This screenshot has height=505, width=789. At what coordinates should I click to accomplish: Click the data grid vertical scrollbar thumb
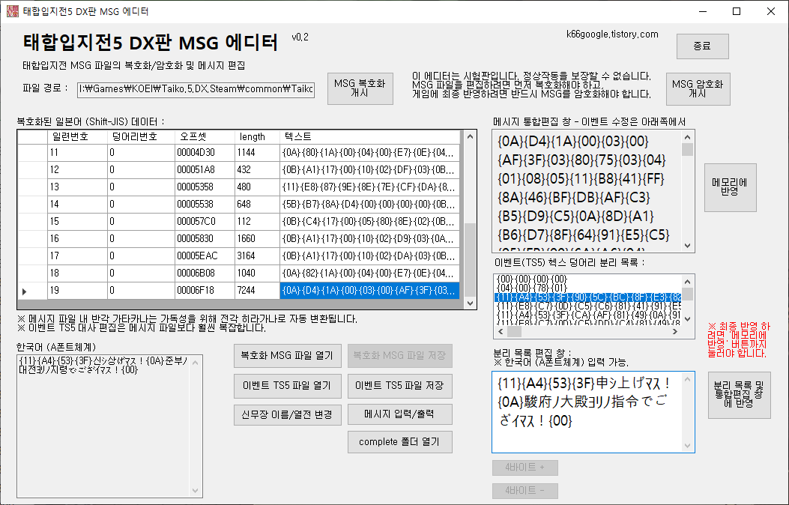click(470, 260)
